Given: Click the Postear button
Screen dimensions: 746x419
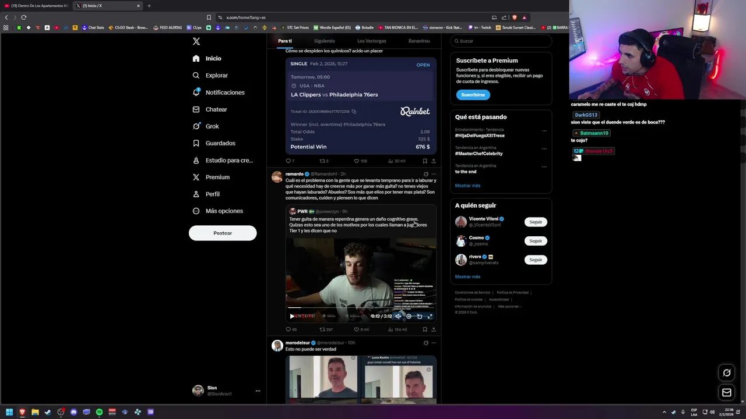Looking at the screenshot, I should tap(223, 233).
